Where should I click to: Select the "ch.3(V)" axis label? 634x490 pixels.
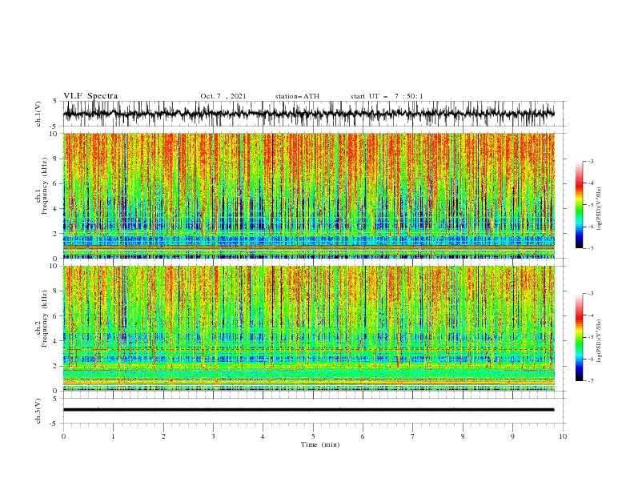[38, 411]
